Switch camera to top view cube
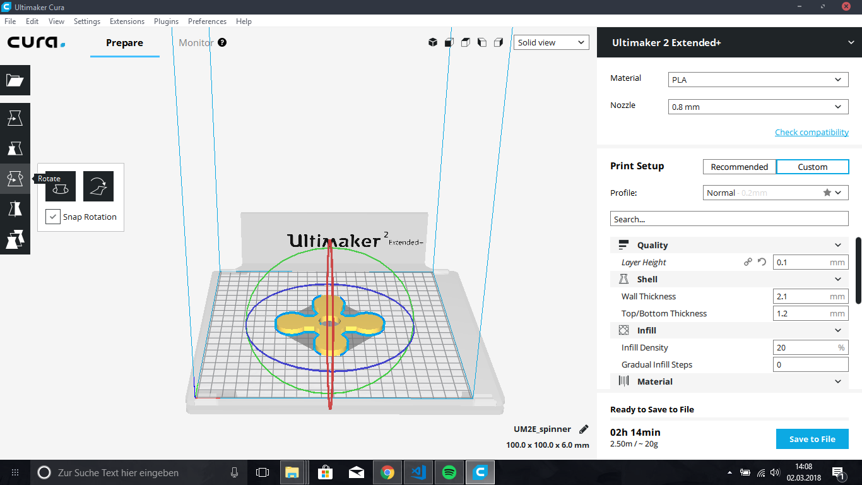 pos(466,42)
